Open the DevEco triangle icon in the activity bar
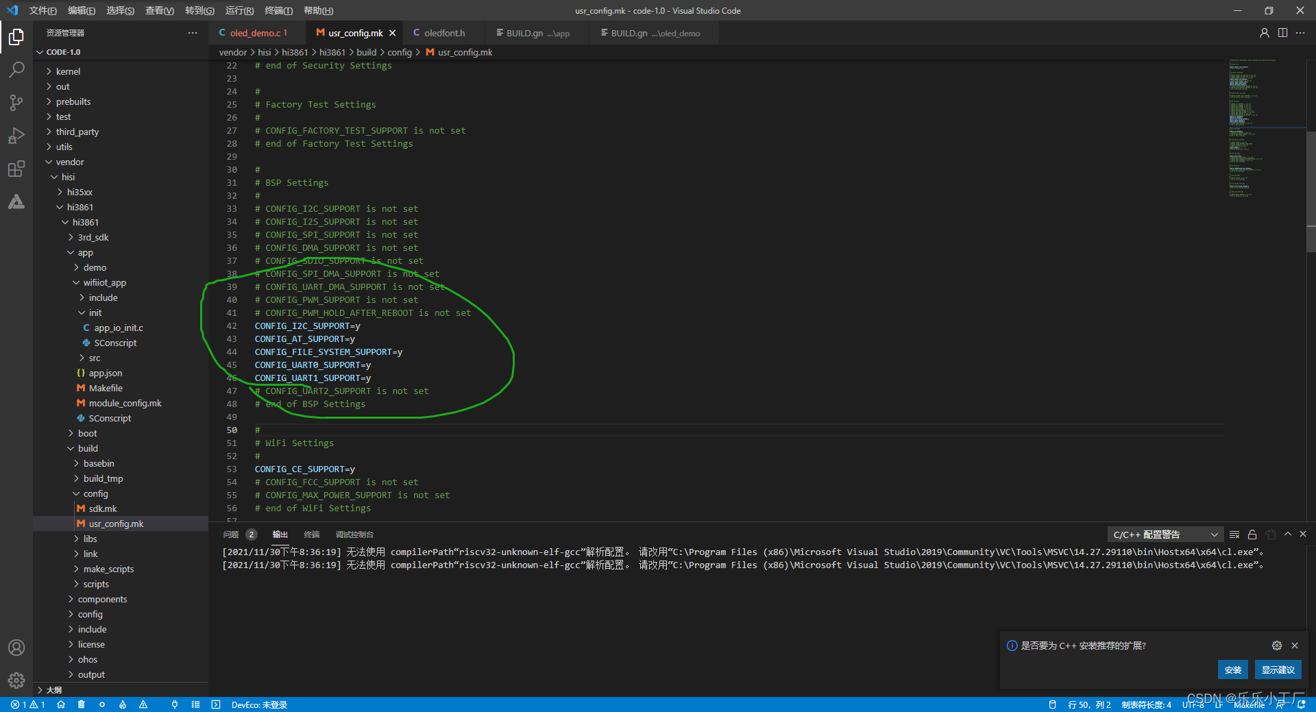The image size is (1316, 712). pyautogui.click(x=16, y=201)
